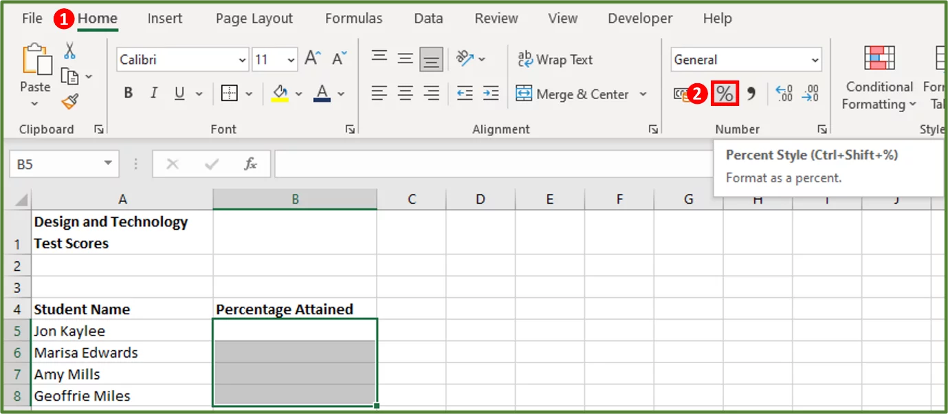This screenshot has height=414, width=948.
Task: Apply Percent Style number formatting
Action: tap(725, 94)
